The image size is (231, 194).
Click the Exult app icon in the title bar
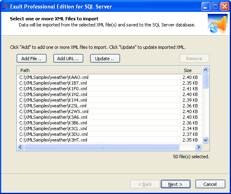(x=5, y=7)
